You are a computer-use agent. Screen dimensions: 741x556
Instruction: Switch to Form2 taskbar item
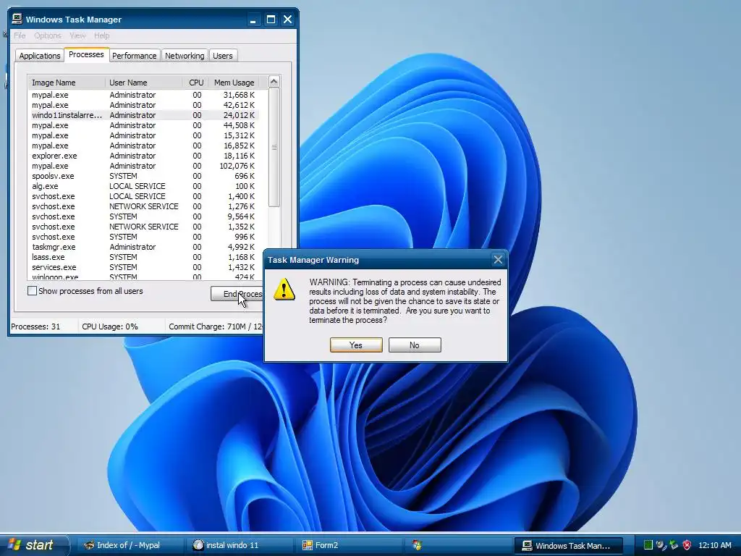point(350,546)
